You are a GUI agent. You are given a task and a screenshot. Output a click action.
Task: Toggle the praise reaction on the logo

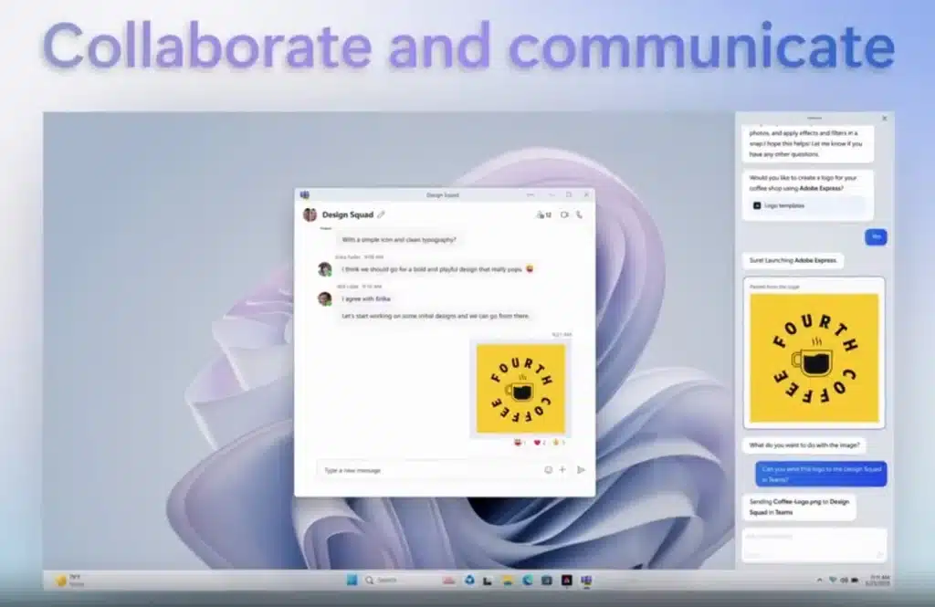click(x=555, y=442)
